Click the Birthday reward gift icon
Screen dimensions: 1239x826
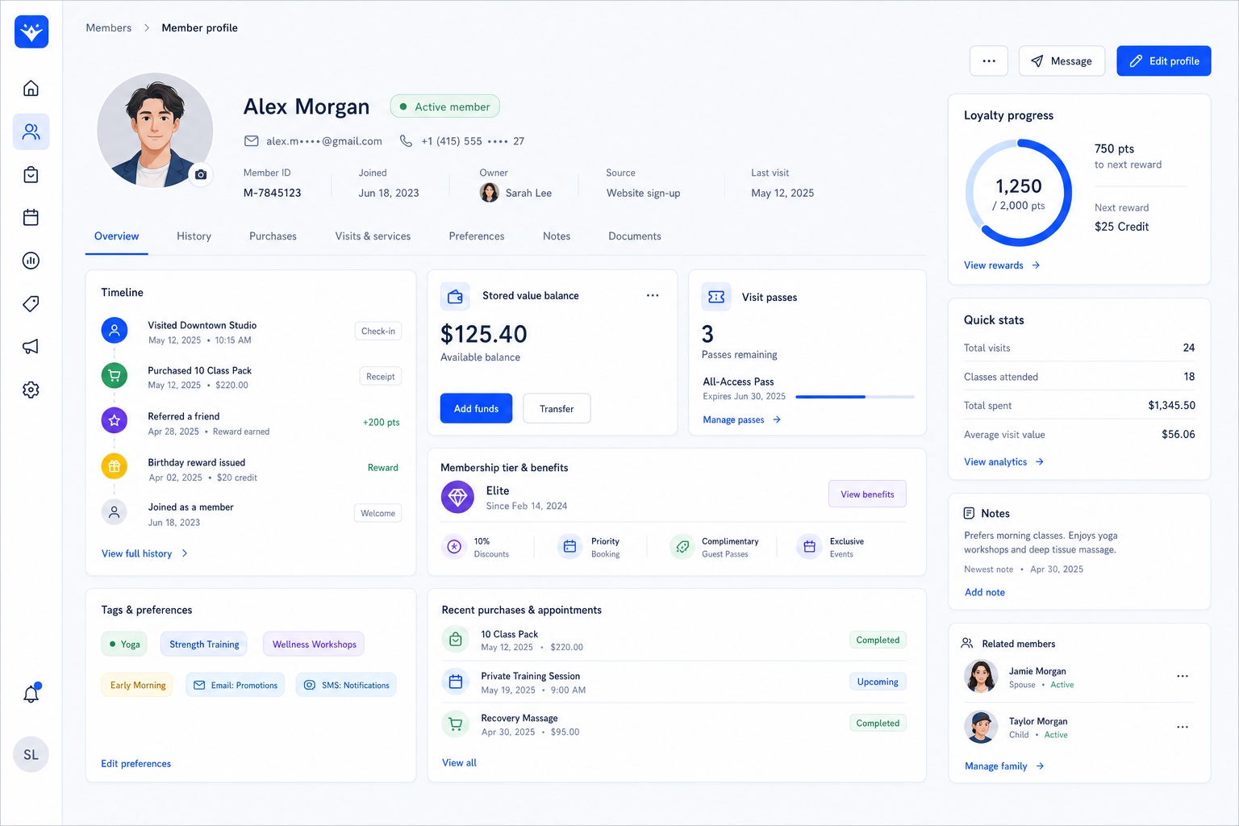(x=115, y=466)
